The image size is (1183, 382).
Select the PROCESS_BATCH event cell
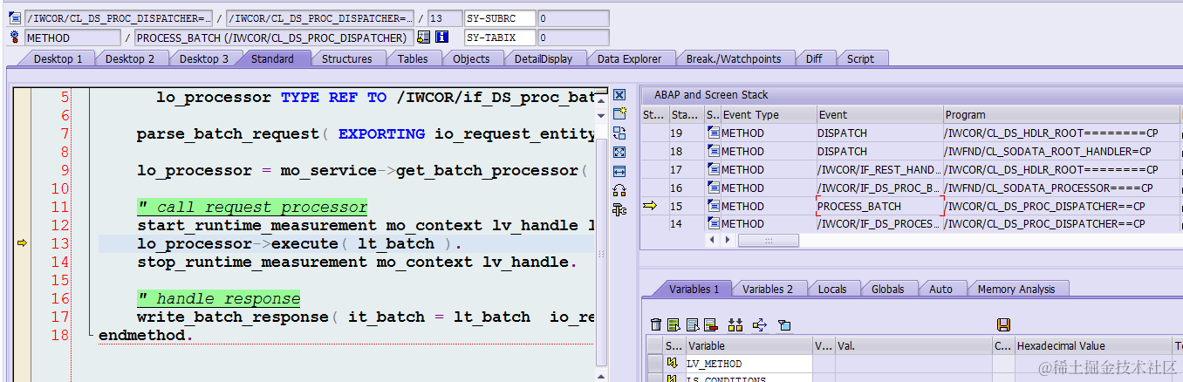point(879,207)
